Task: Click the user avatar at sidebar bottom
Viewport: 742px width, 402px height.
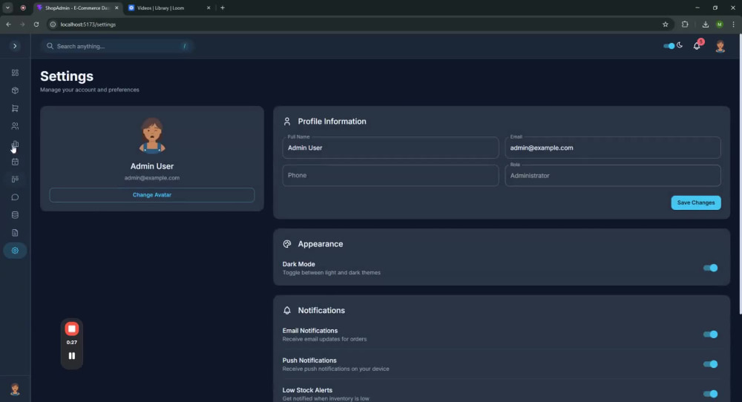Action: click(15, 389)
